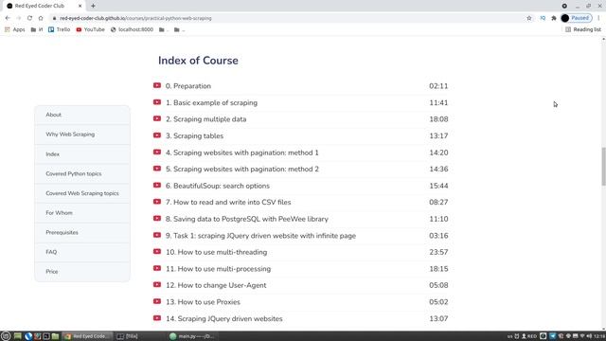Click video icon for User-Agent lesson

[157, 284]
